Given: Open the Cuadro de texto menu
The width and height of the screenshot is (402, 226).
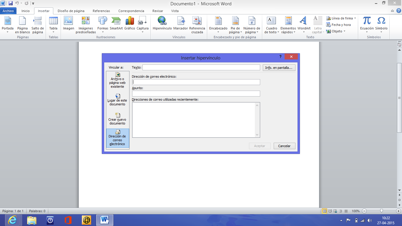Looking at the screenshot, I should click(x=272, y=25).
